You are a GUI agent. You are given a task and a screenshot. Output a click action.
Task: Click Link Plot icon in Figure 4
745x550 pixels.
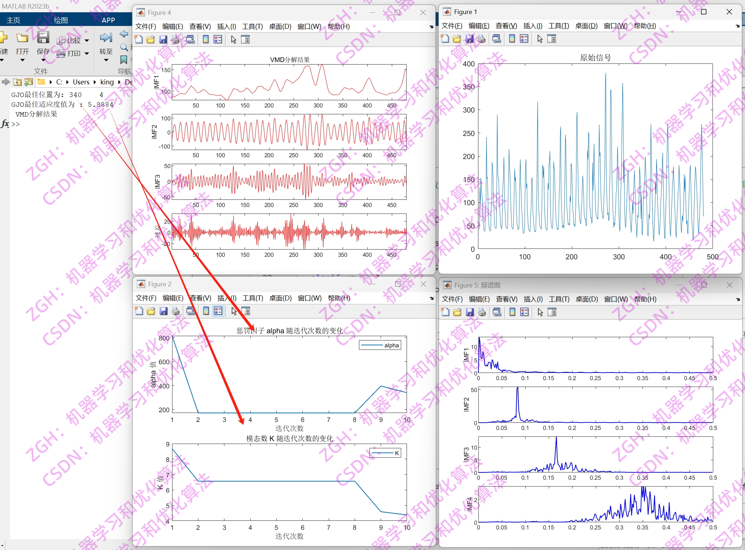click(190, 40)
